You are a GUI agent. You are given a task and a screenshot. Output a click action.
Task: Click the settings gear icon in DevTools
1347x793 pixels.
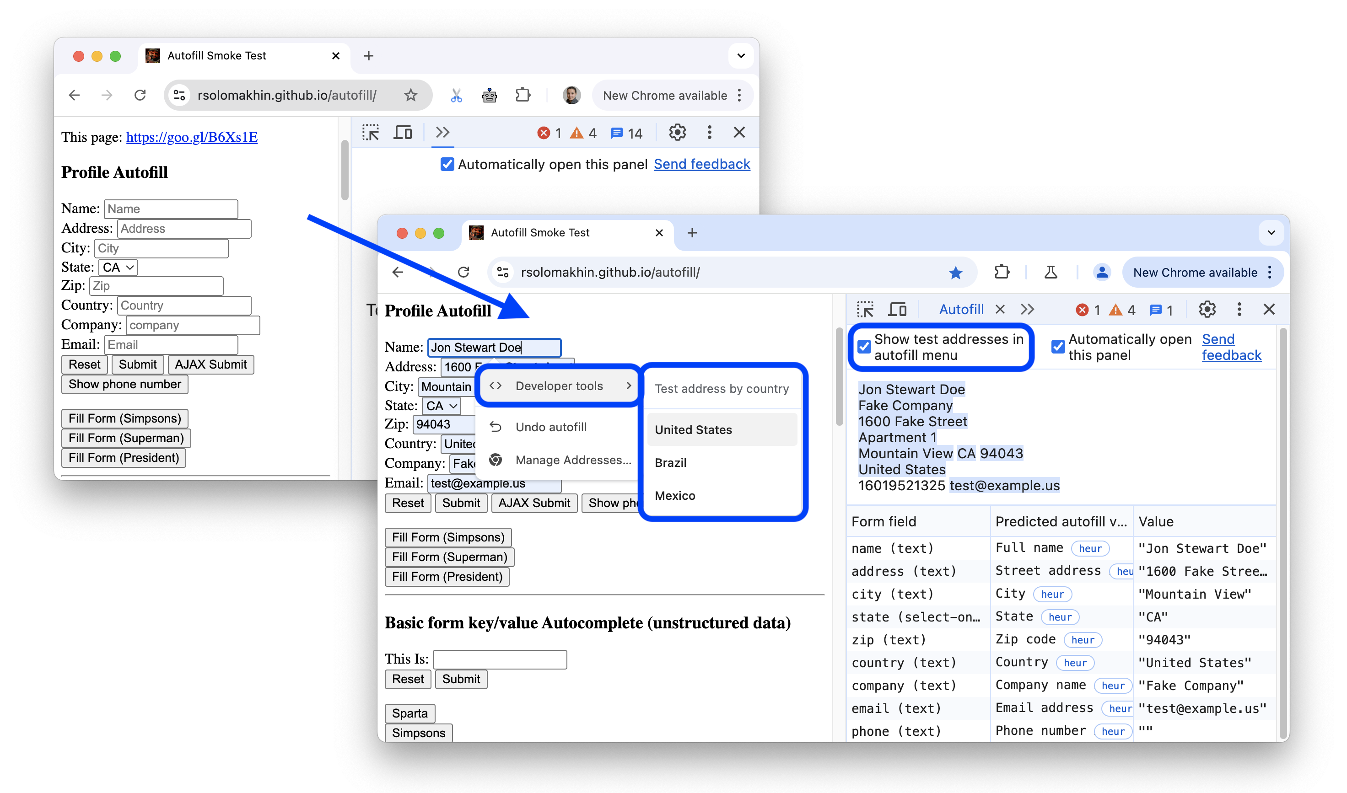point(1208,310)
